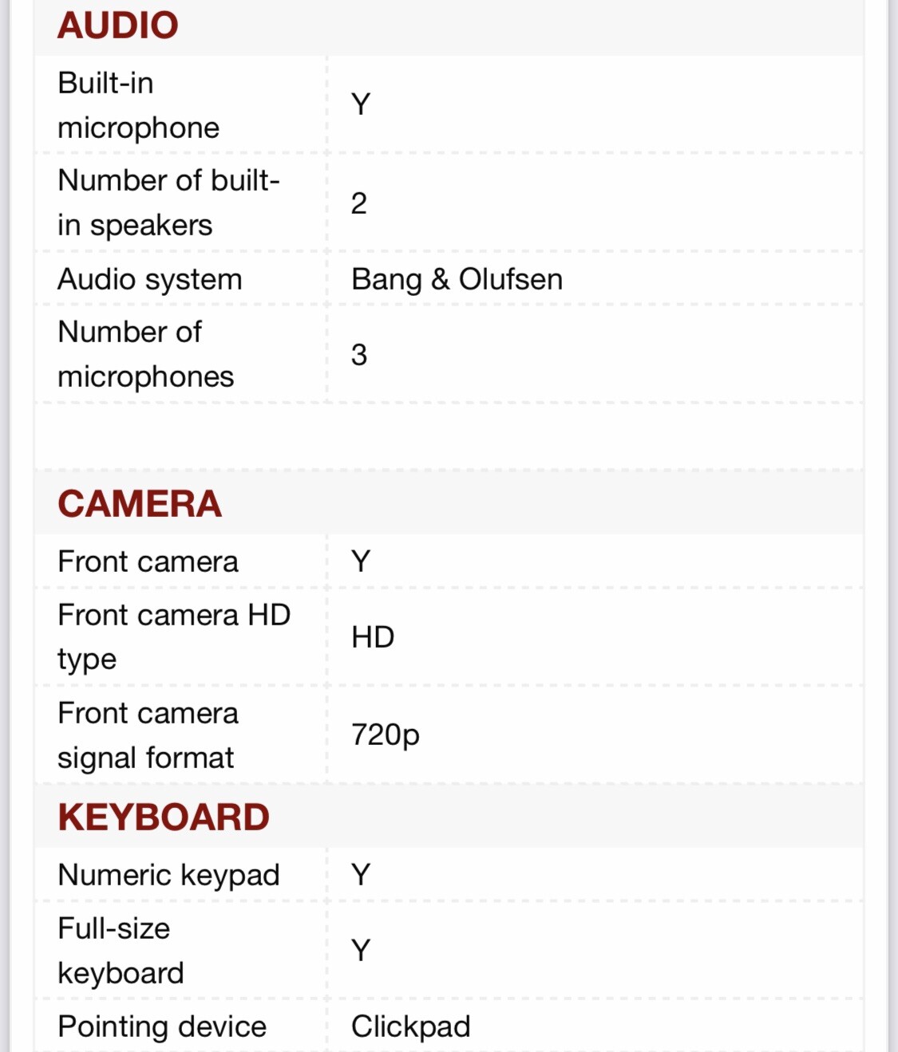Tap the microphones count value 3
This screenshot has width=898, height=1052.
tap(359, 354)
